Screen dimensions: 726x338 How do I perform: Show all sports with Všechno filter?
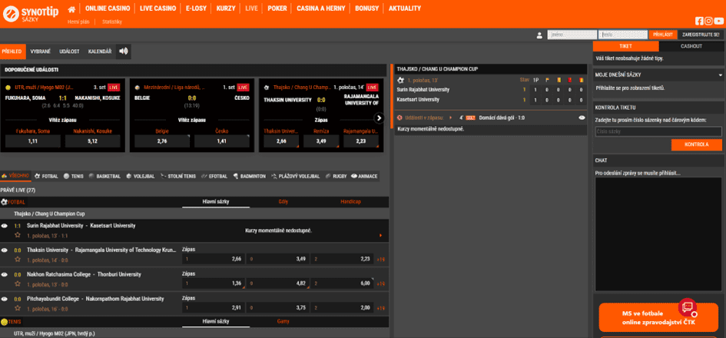click(15, 177)
